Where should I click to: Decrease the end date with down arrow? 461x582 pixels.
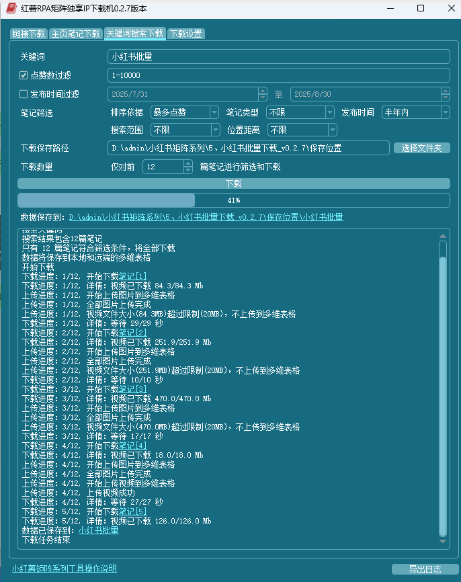click(x=446, y=97)
